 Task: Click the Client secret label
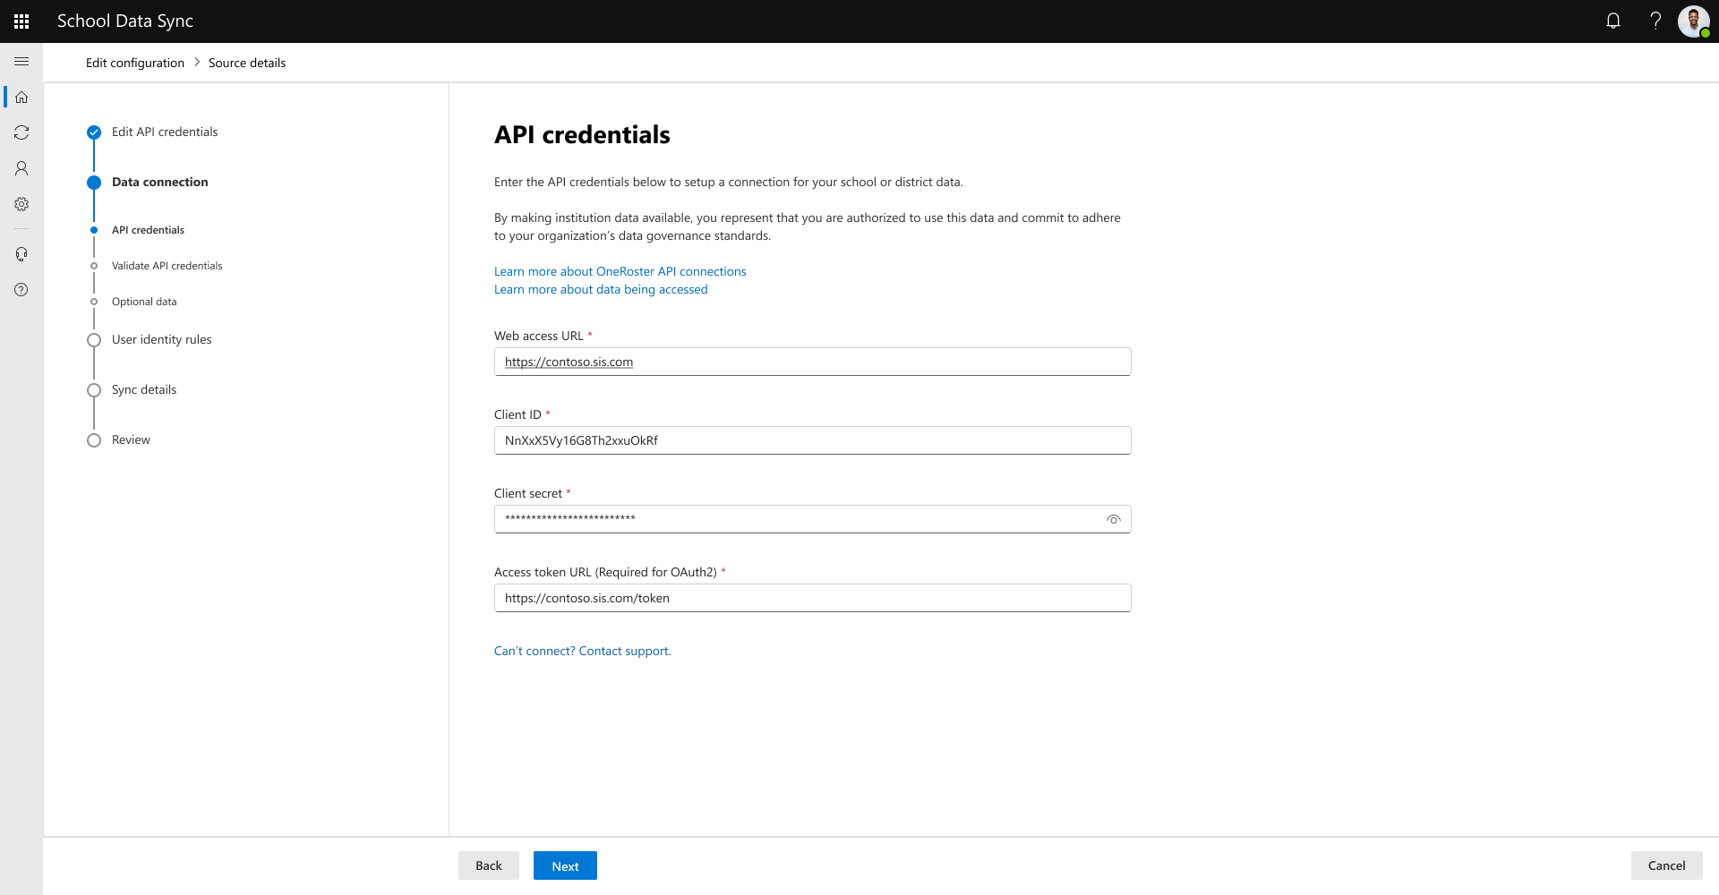pos(528,493)
